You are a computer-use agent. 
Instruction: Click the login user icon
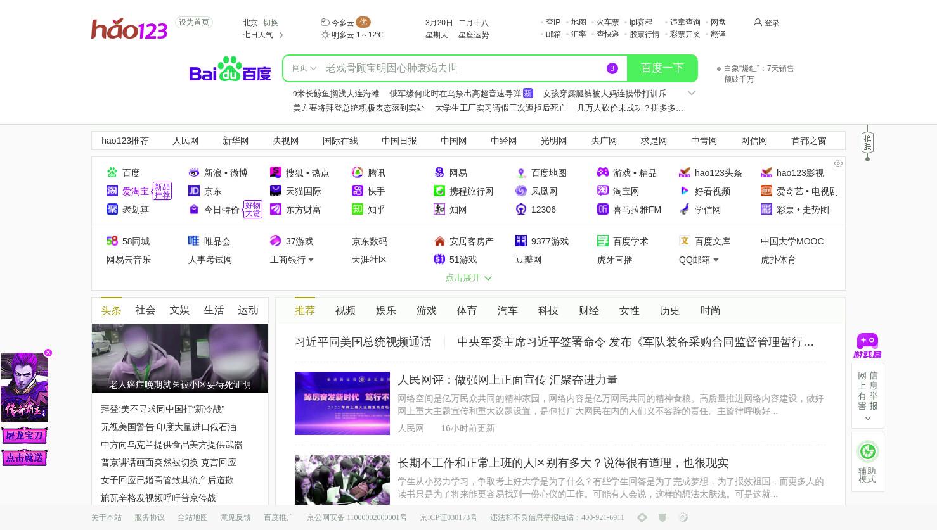tap(758, 22)
